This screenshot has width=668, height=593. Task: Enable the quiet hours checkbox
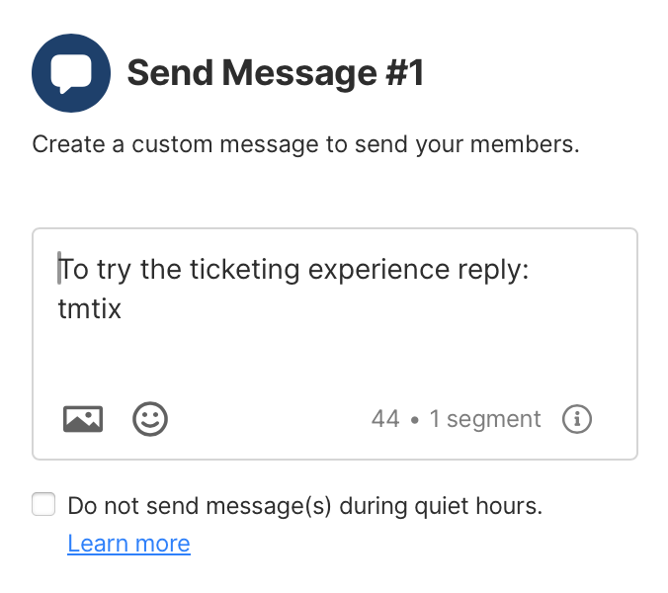point(43,504)
